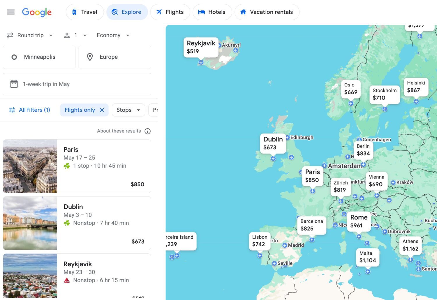
Task: Click the Paris result card thumbnail
Action: (30, 166)
